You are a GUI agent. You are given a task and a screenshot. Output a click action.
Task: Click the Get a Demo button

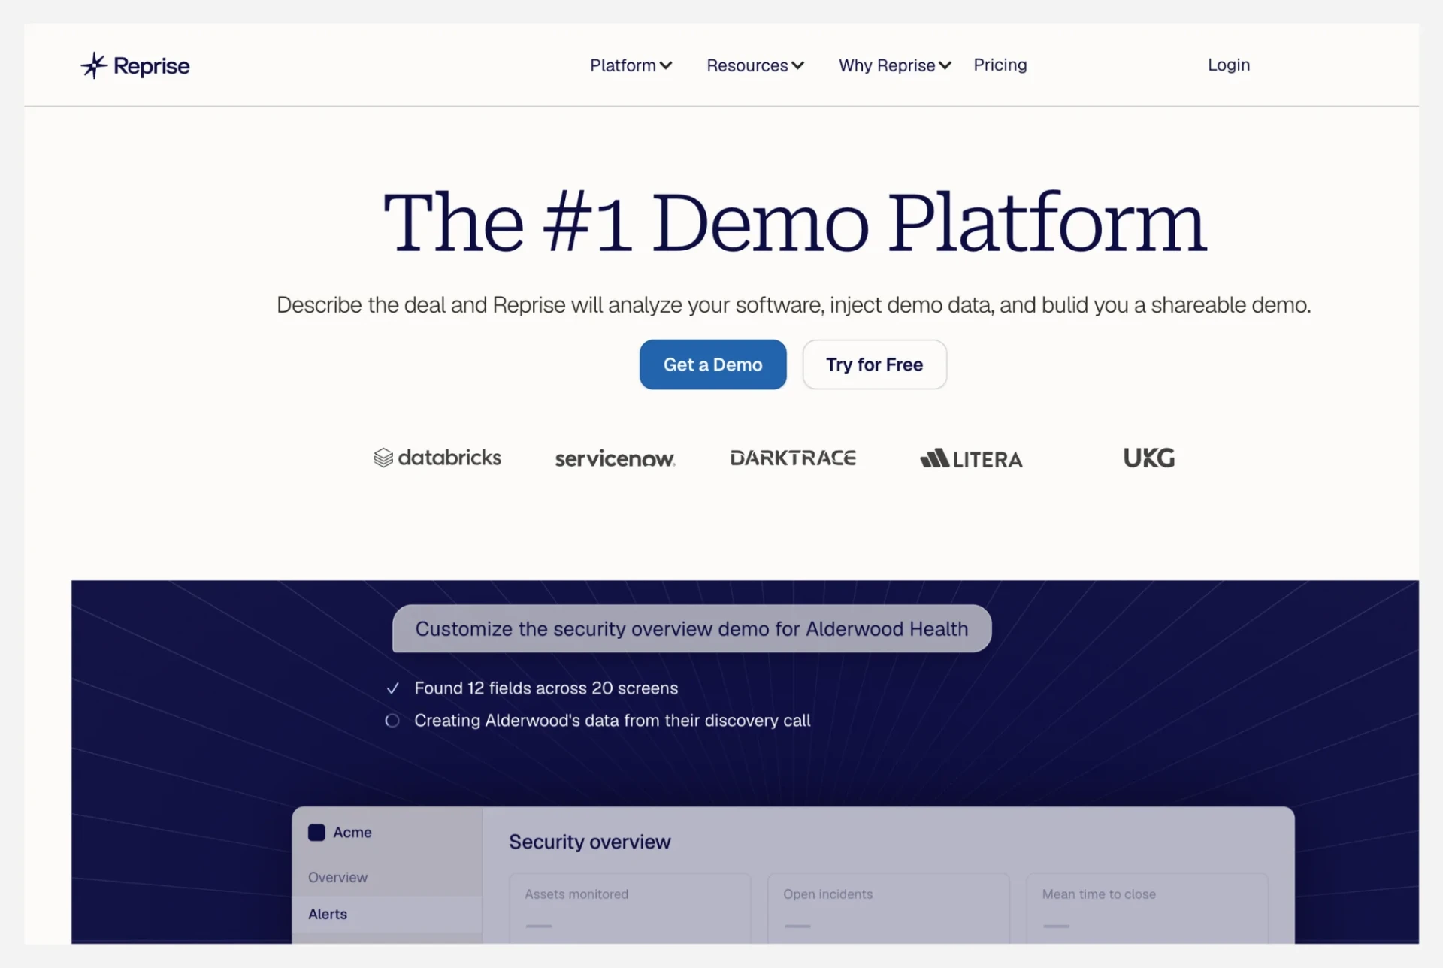click(712, 365)
